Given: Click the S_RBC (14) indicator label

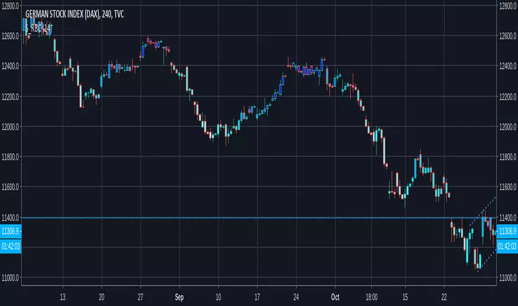Looking at the screenshot, I should point(39,29).
